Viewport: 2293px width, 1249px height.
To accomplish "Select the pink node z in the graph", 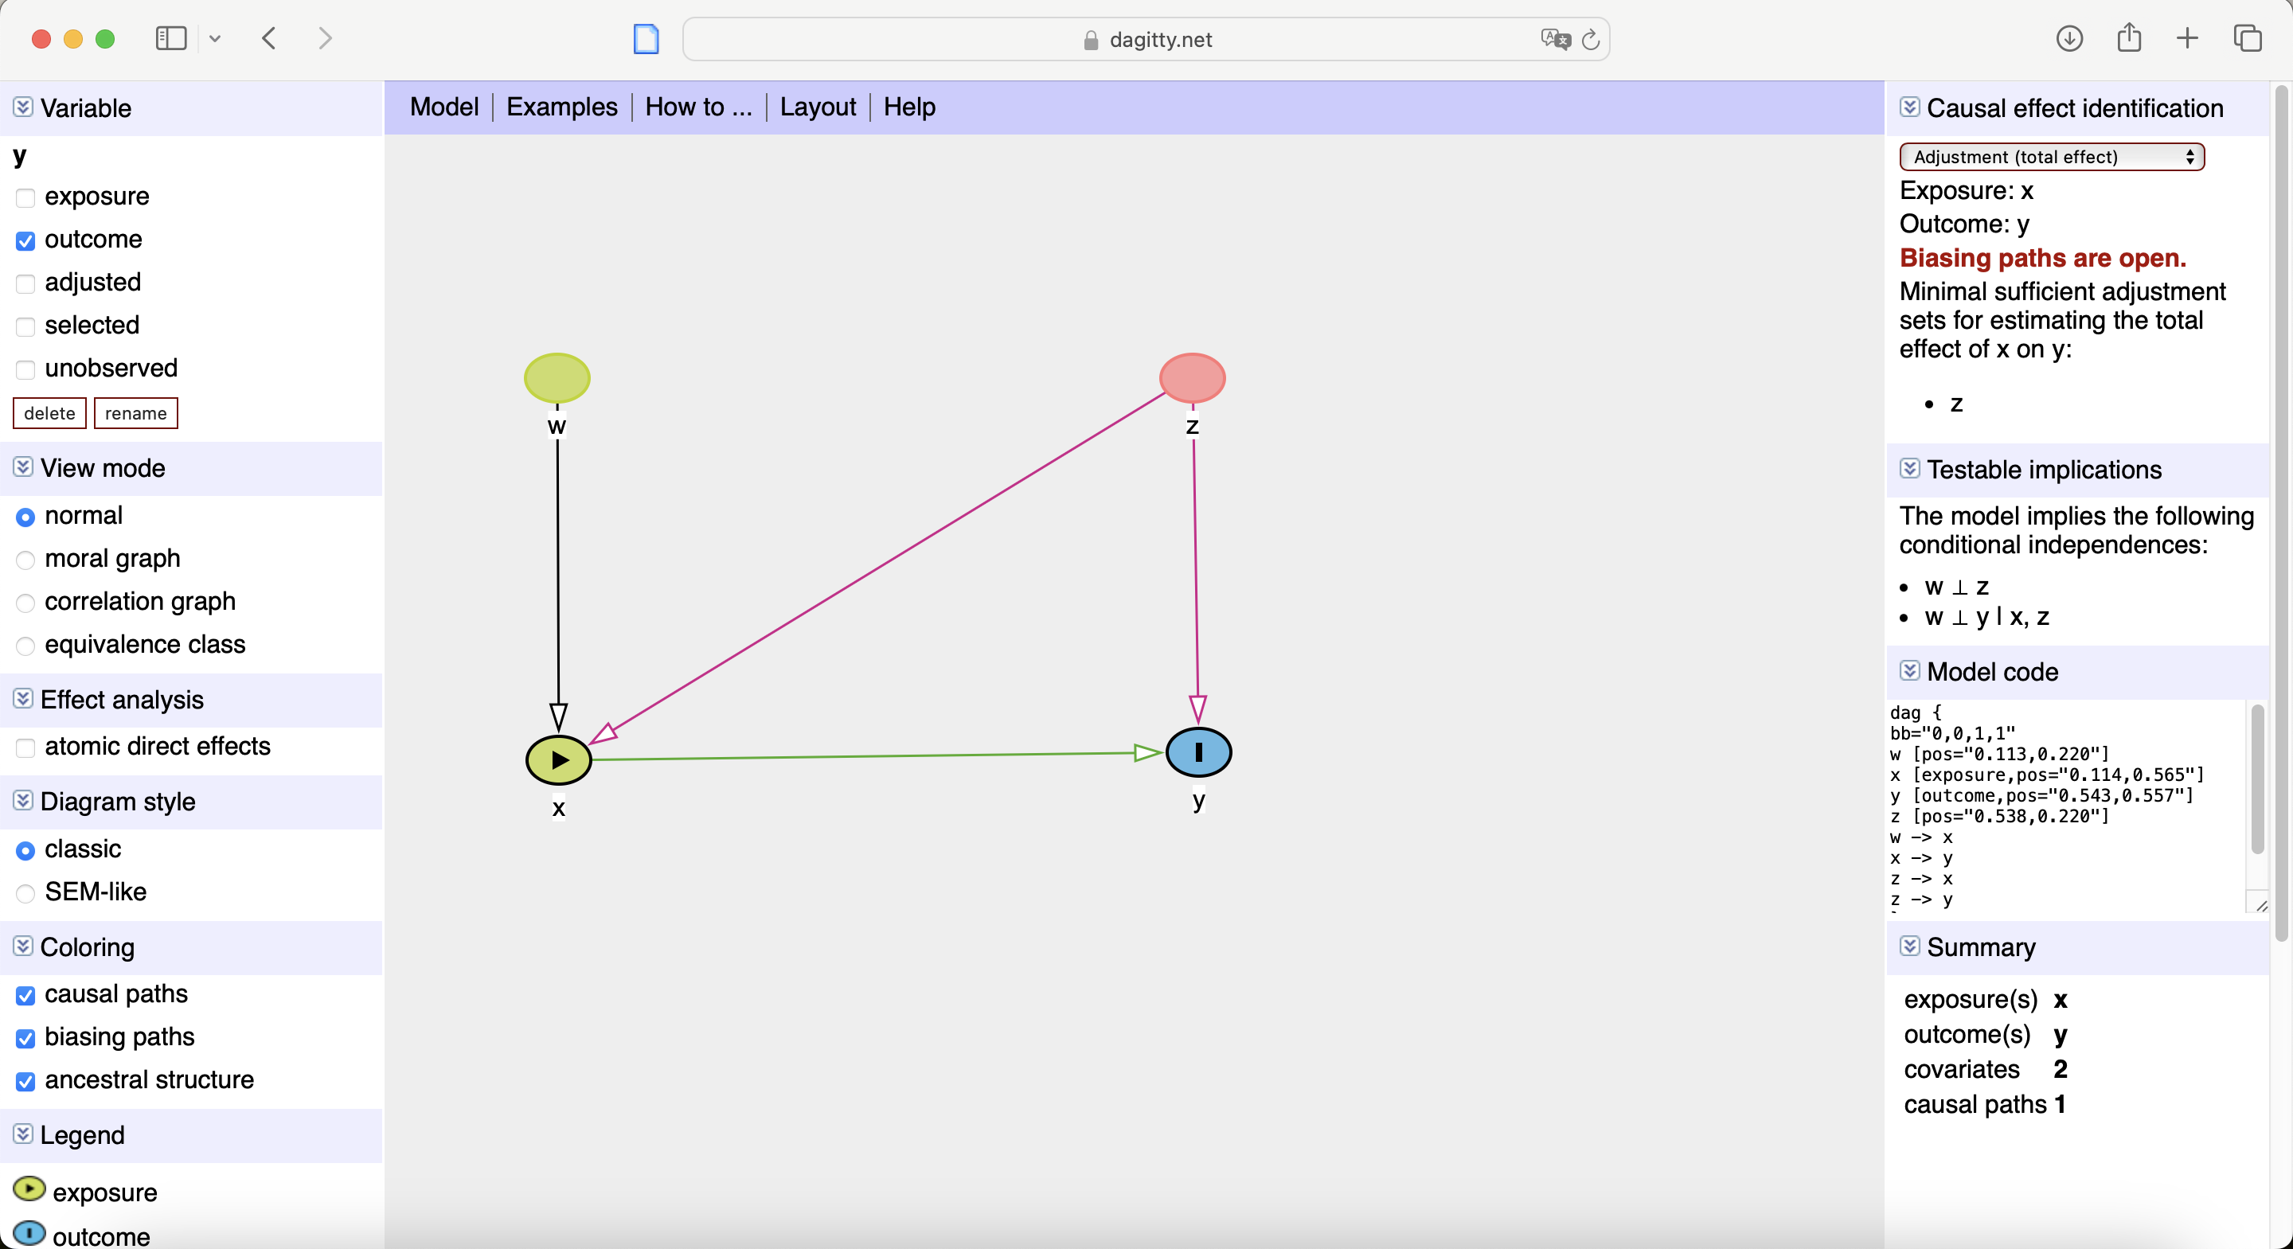I will click(x=1192, y=377).
